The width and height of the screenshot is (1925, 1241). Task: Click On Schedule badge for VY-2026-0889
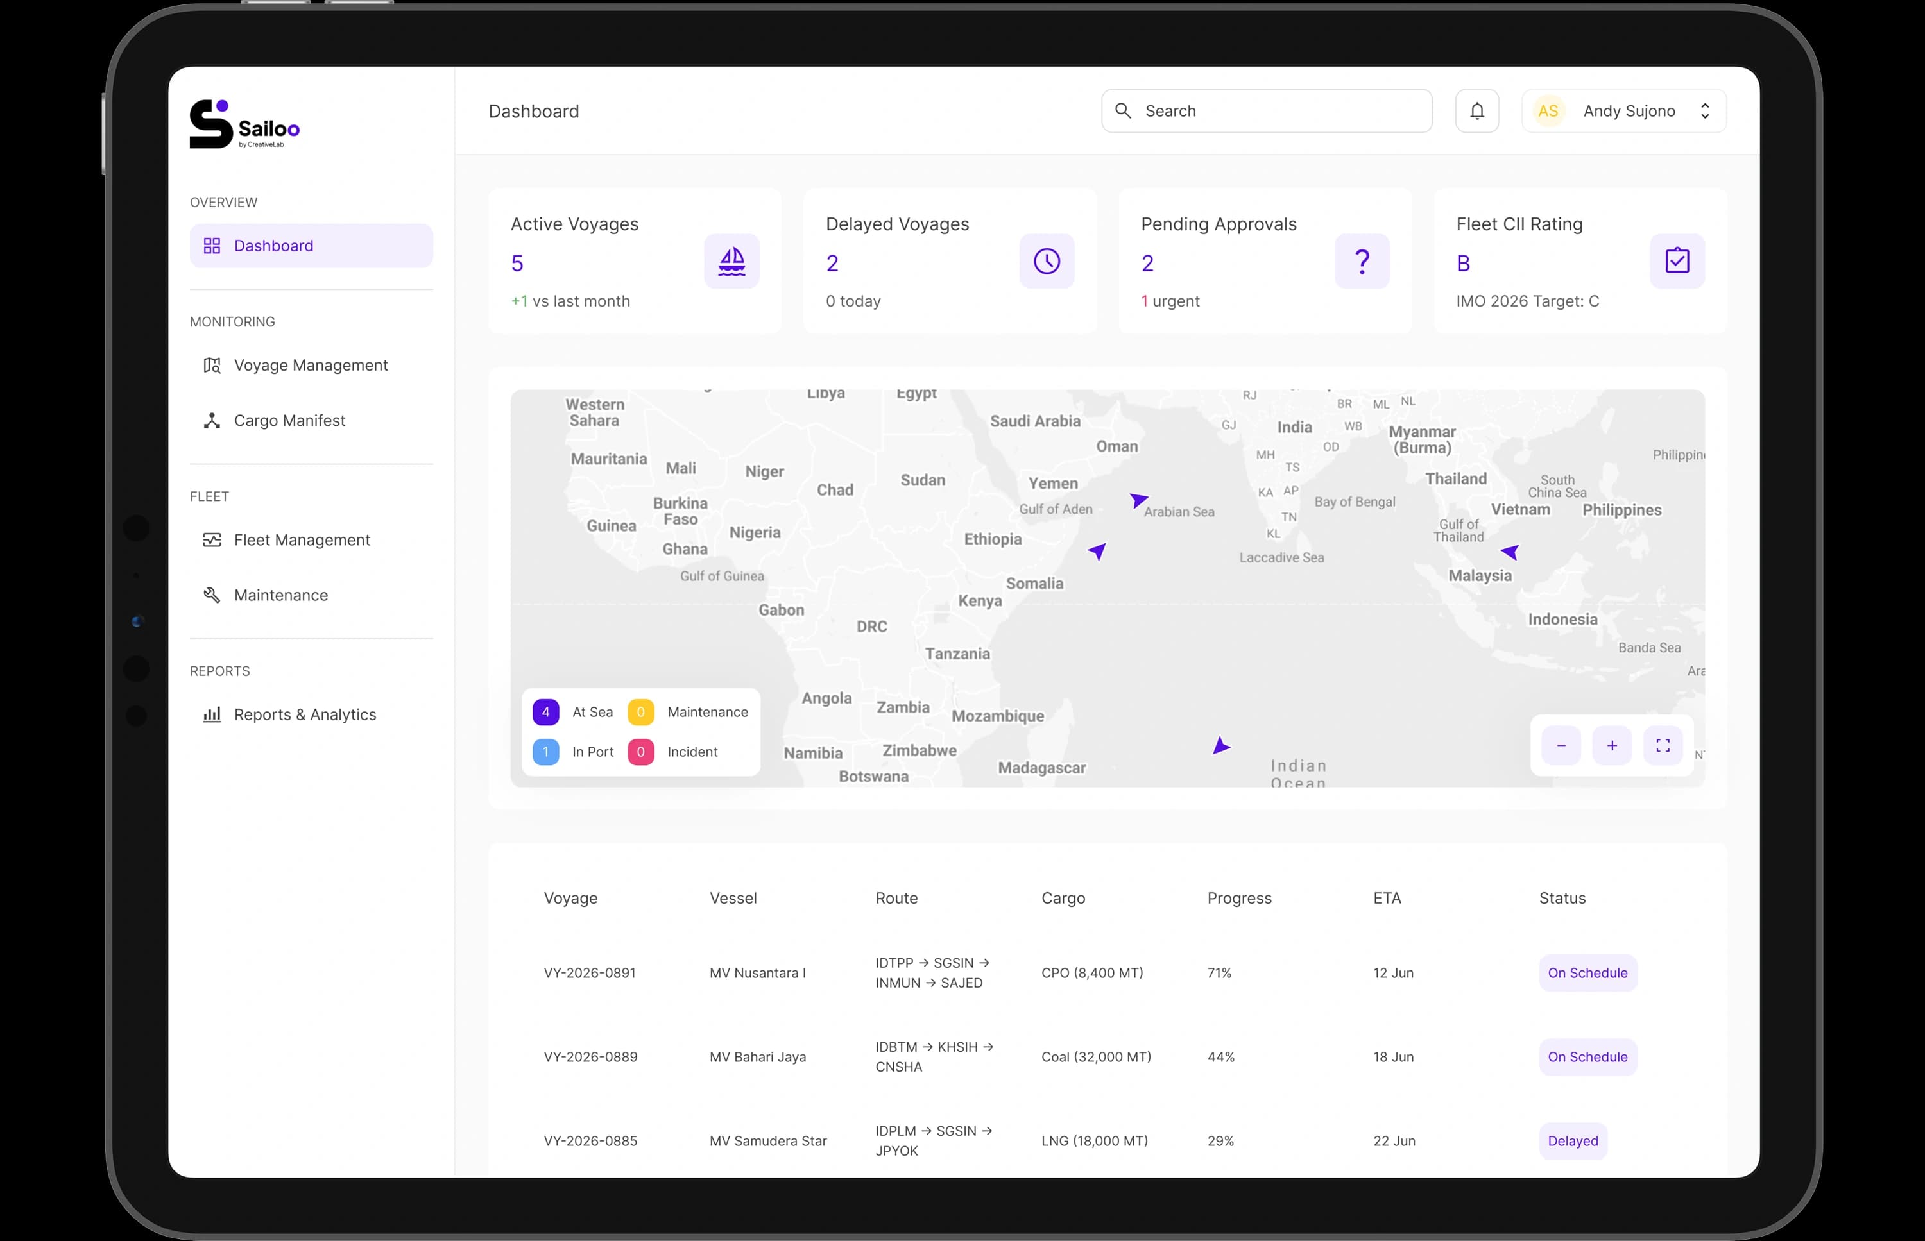1587,1056
